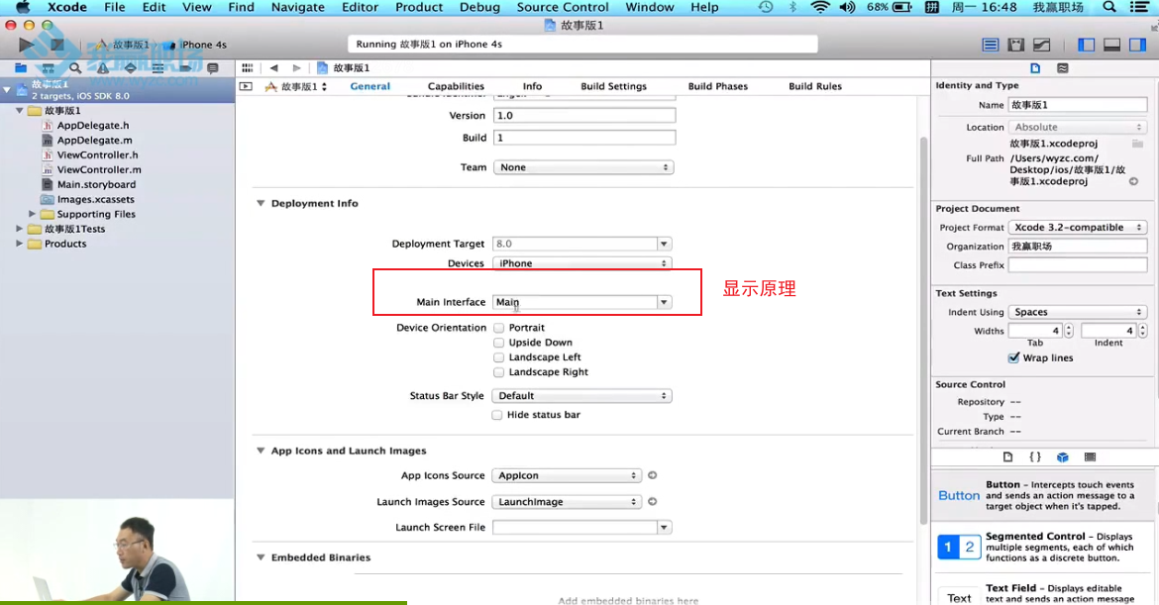Click arrow beside App Icons Source
Screen dimensions: 1159x605
pyautogui.click(x=652, y=475)
